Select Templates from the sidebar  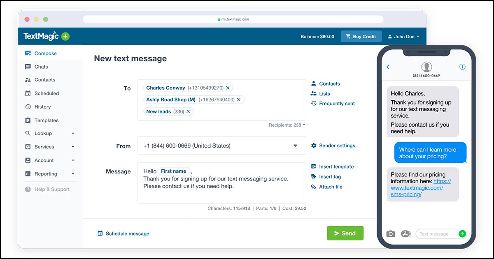click(x=46, y=120)
